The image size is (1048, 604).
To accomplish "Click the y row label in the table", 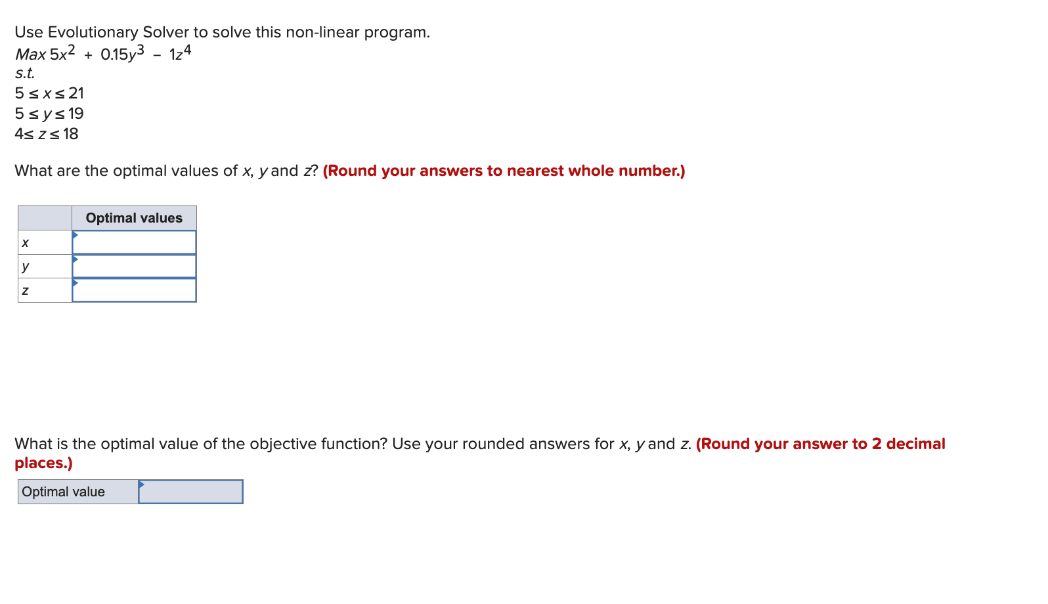I will point(26,266).
